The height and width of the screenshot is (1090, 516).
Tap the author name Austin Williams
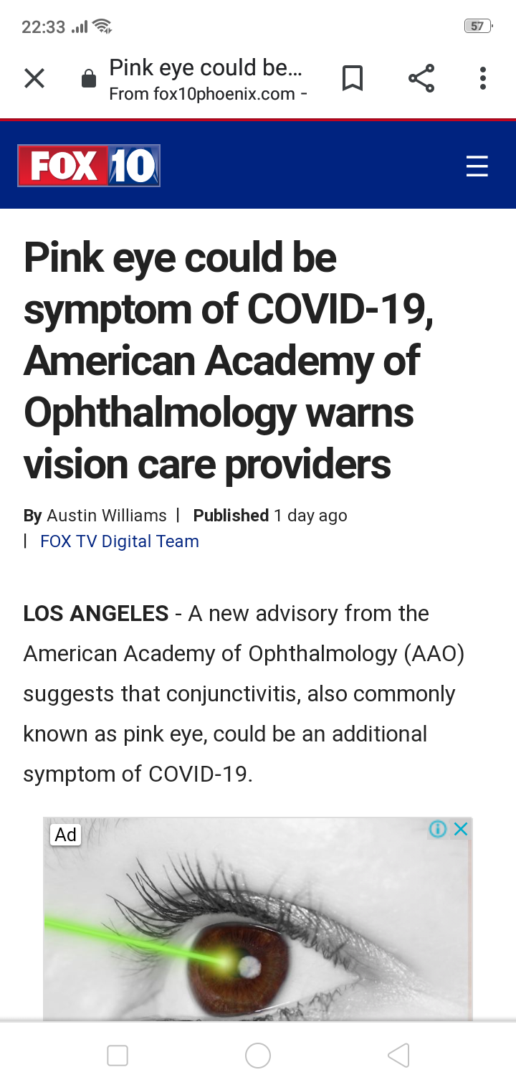tap(107, 516)
